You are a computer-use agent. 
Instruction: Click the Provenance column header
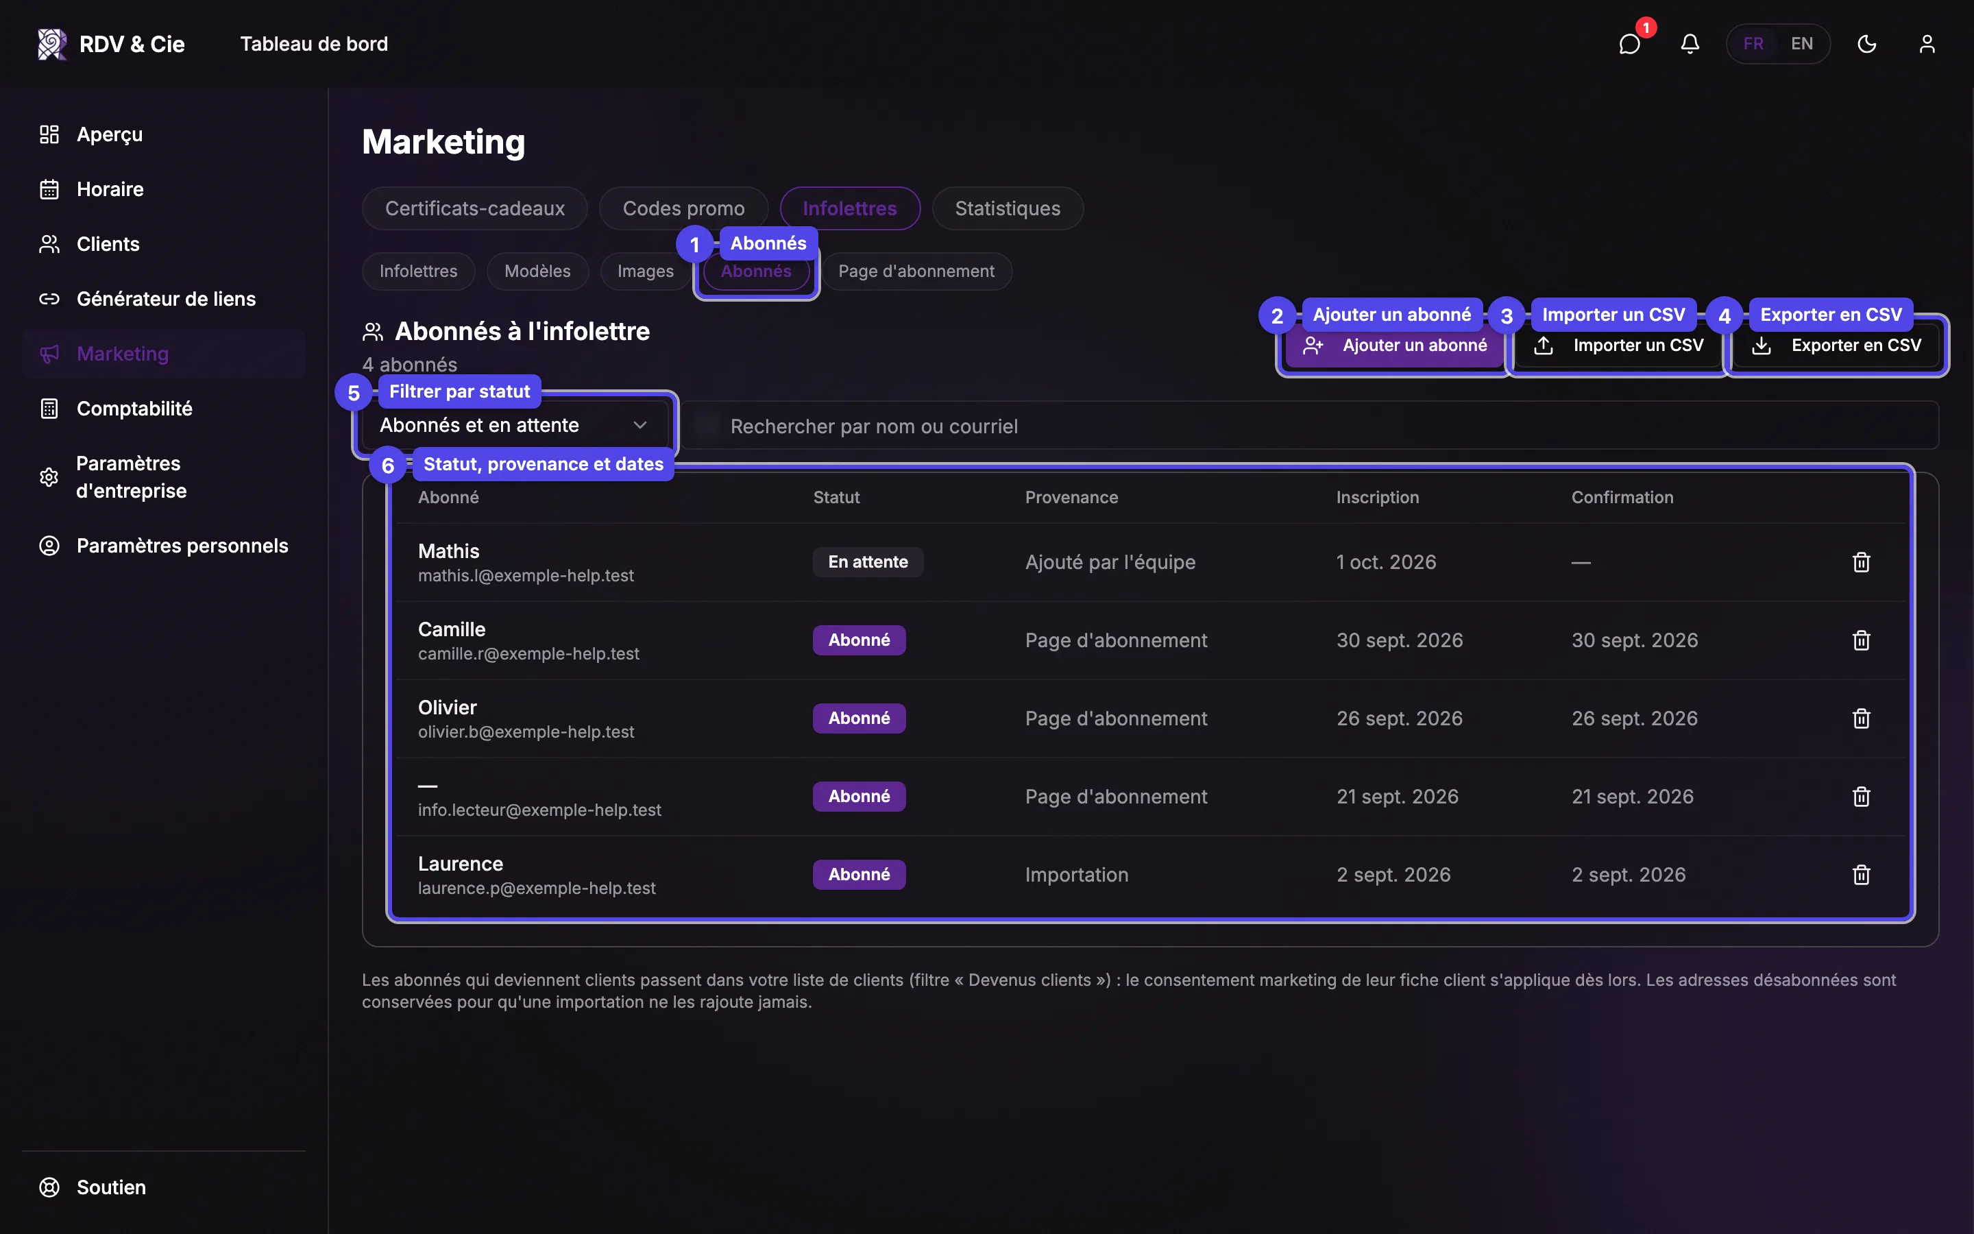[x=1071, y=497]
